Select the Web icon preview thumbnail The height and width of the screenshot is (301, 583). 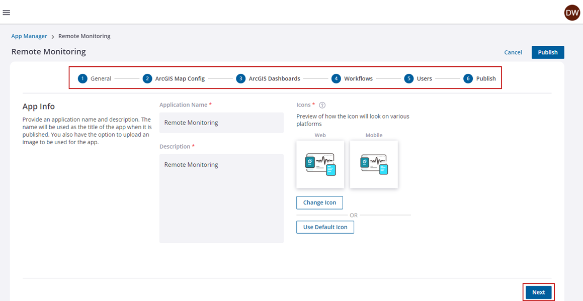320,164
